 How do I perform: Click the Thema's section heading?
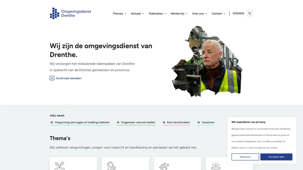click(60, 138)
